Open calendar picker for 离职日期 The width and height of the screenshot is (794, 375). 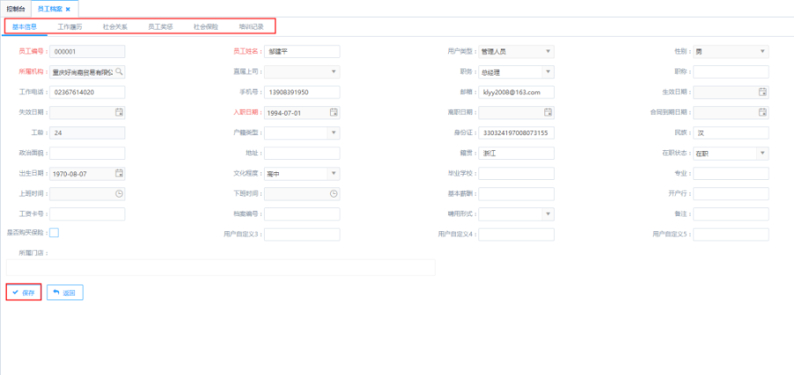pos(548,112)
